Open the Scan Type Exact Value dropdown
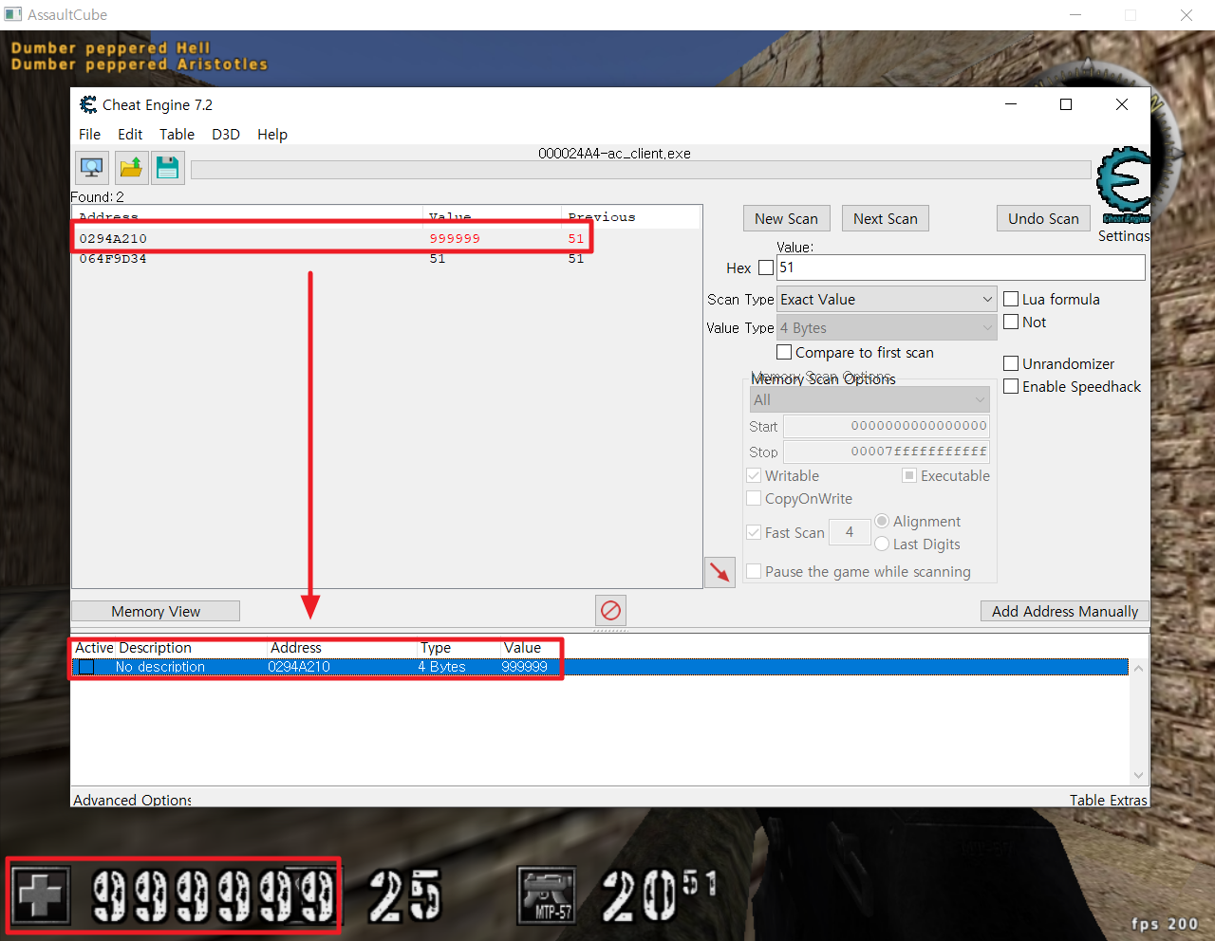Image resolution: width=1215 pixels, height=941 pixels. 887,299
